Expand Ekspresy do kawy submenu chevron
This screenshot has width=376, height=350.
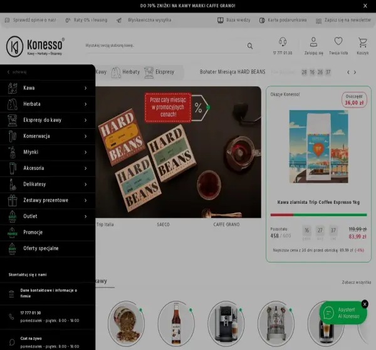coord(86,121)
